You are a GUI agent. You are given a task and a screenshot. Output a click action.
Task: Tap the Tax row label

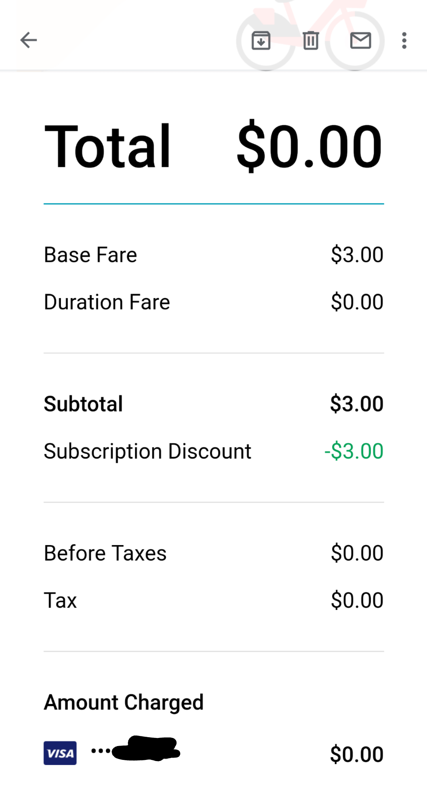tap(60, 600)
